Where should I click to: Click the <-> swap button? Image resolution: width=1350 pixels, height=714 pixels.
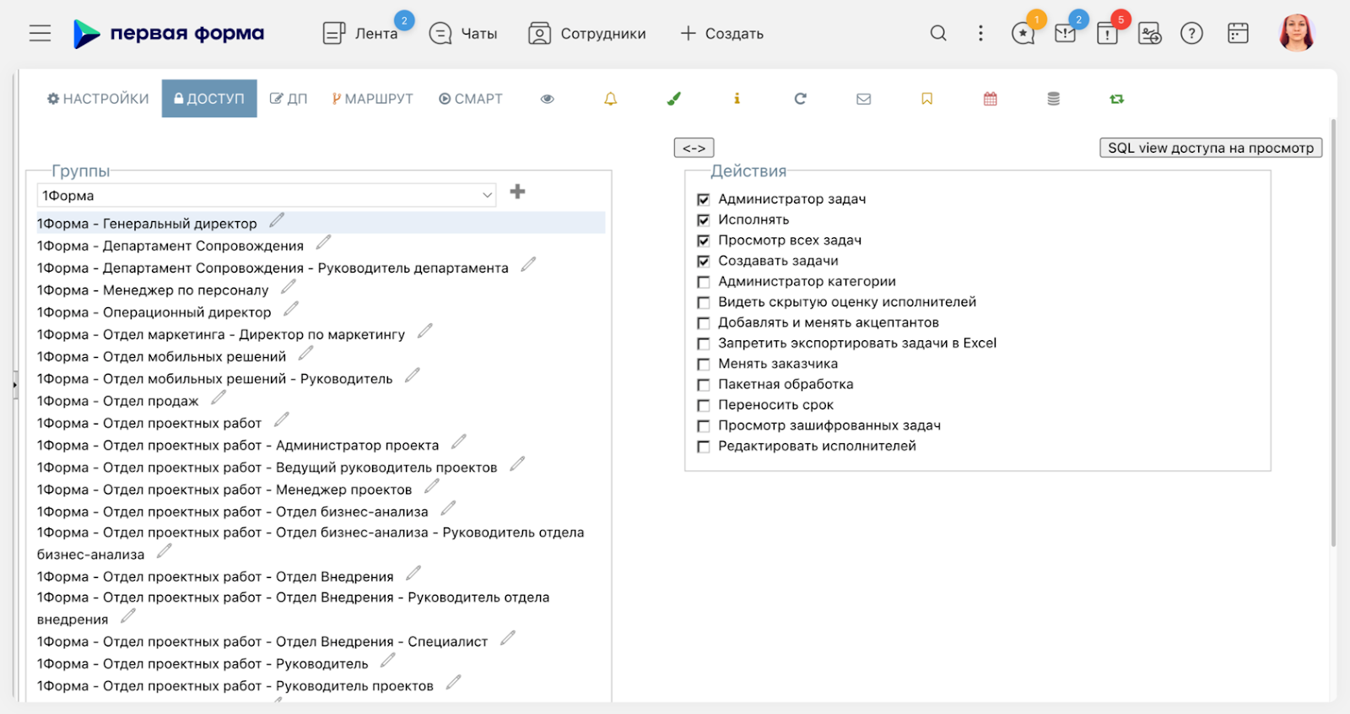694,148
